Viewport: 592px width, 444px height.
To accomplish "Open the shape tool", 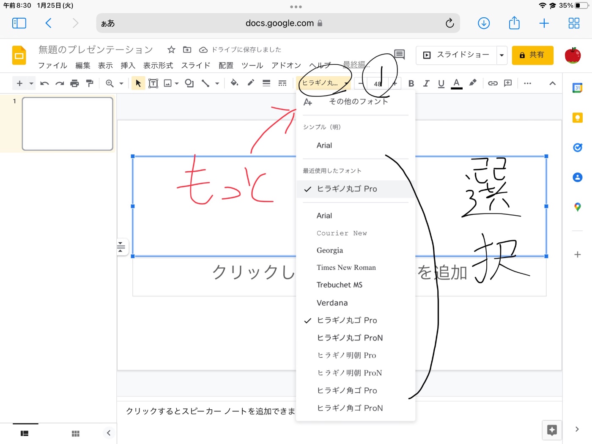I will tap(189, 83).
